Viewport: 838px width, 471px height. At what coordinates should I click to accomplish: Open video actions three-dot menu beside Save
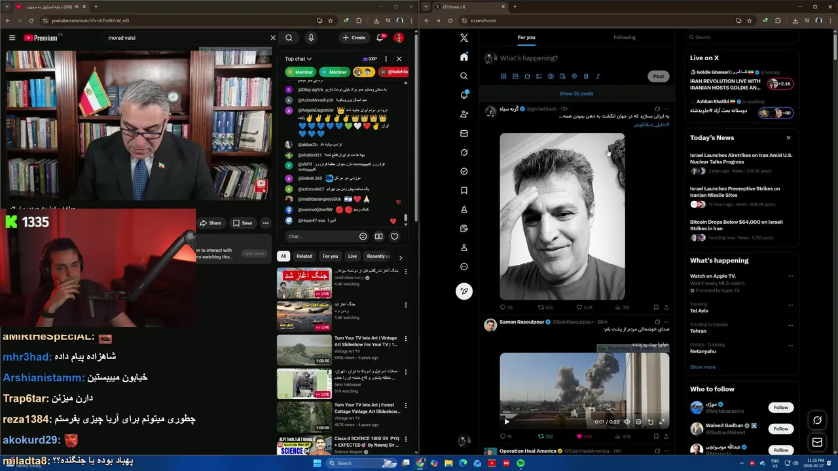266,223
